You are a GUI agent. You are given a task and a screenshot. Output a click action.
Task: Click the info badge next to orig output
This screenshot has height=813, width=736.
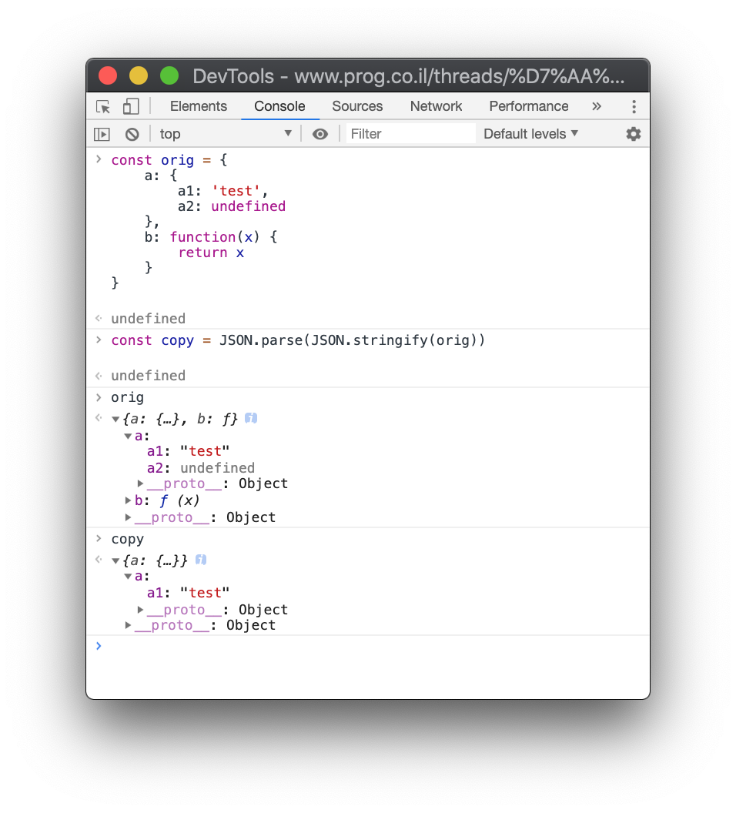point(250,418)
